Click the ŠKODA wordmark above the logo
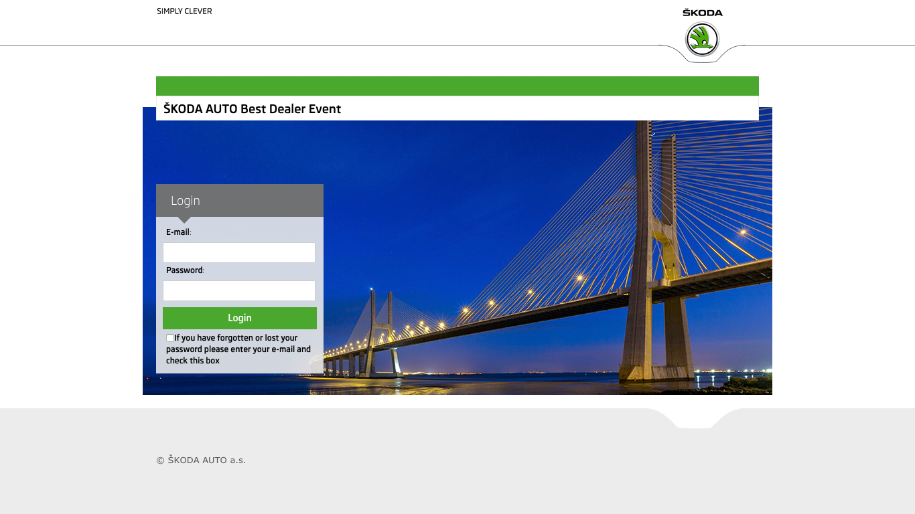Screen dimensions: 915x514 click(702, 13)
